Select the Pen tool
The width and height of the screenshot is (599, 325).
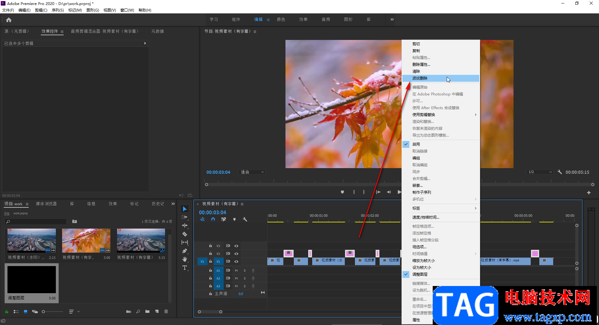pyautogui.click(x=185, y=251)
